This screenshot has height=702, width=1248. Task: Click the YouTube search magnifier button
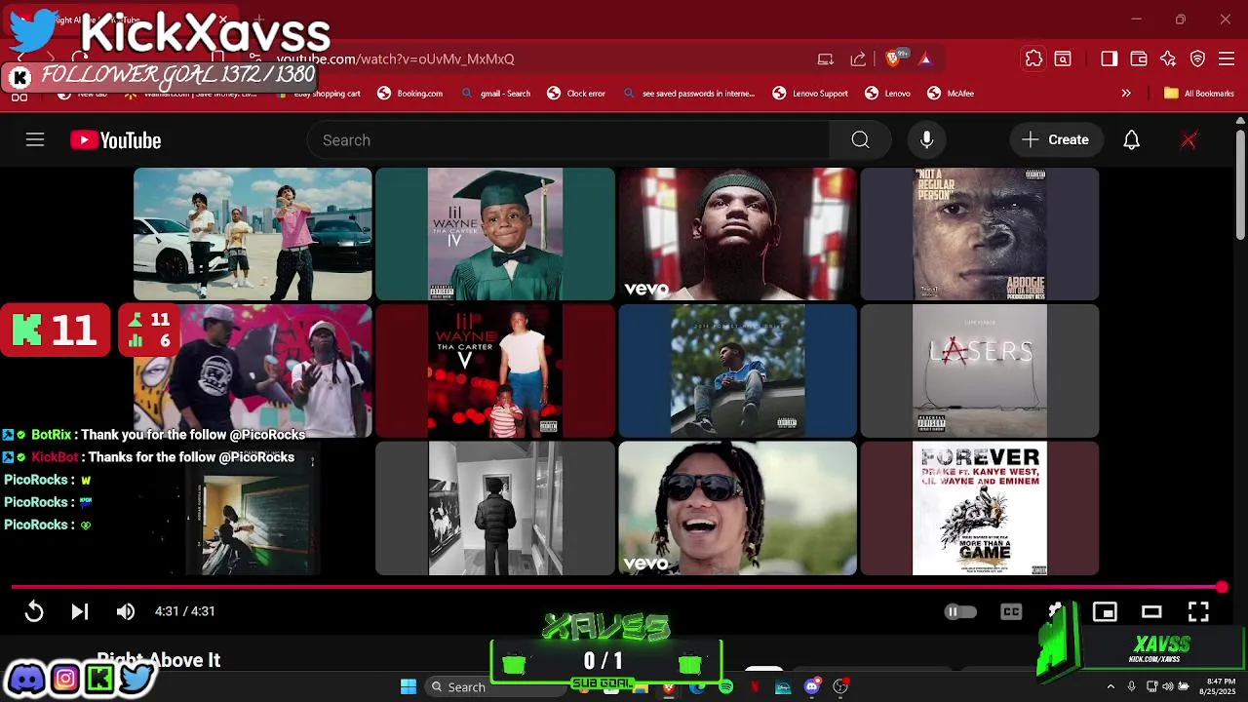pos(860,140)
